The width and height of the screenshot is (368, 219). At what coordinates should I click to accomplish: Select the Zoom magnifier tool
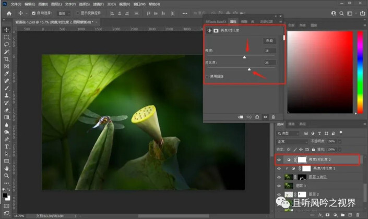coord(6,176)
